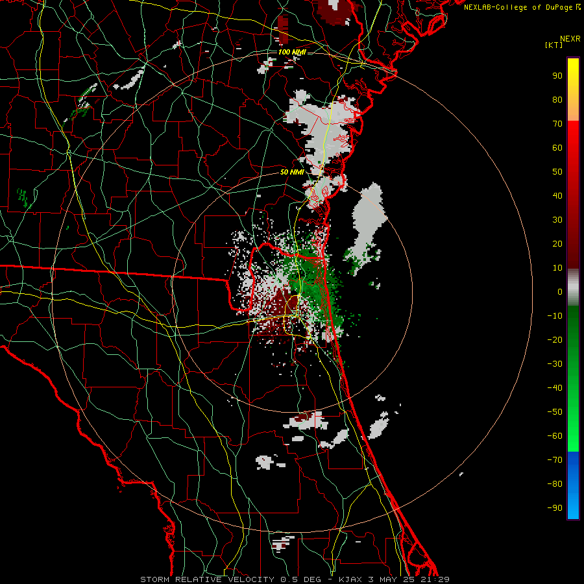Click the Storm Relative Velocity footer caption

coord(295,579)
